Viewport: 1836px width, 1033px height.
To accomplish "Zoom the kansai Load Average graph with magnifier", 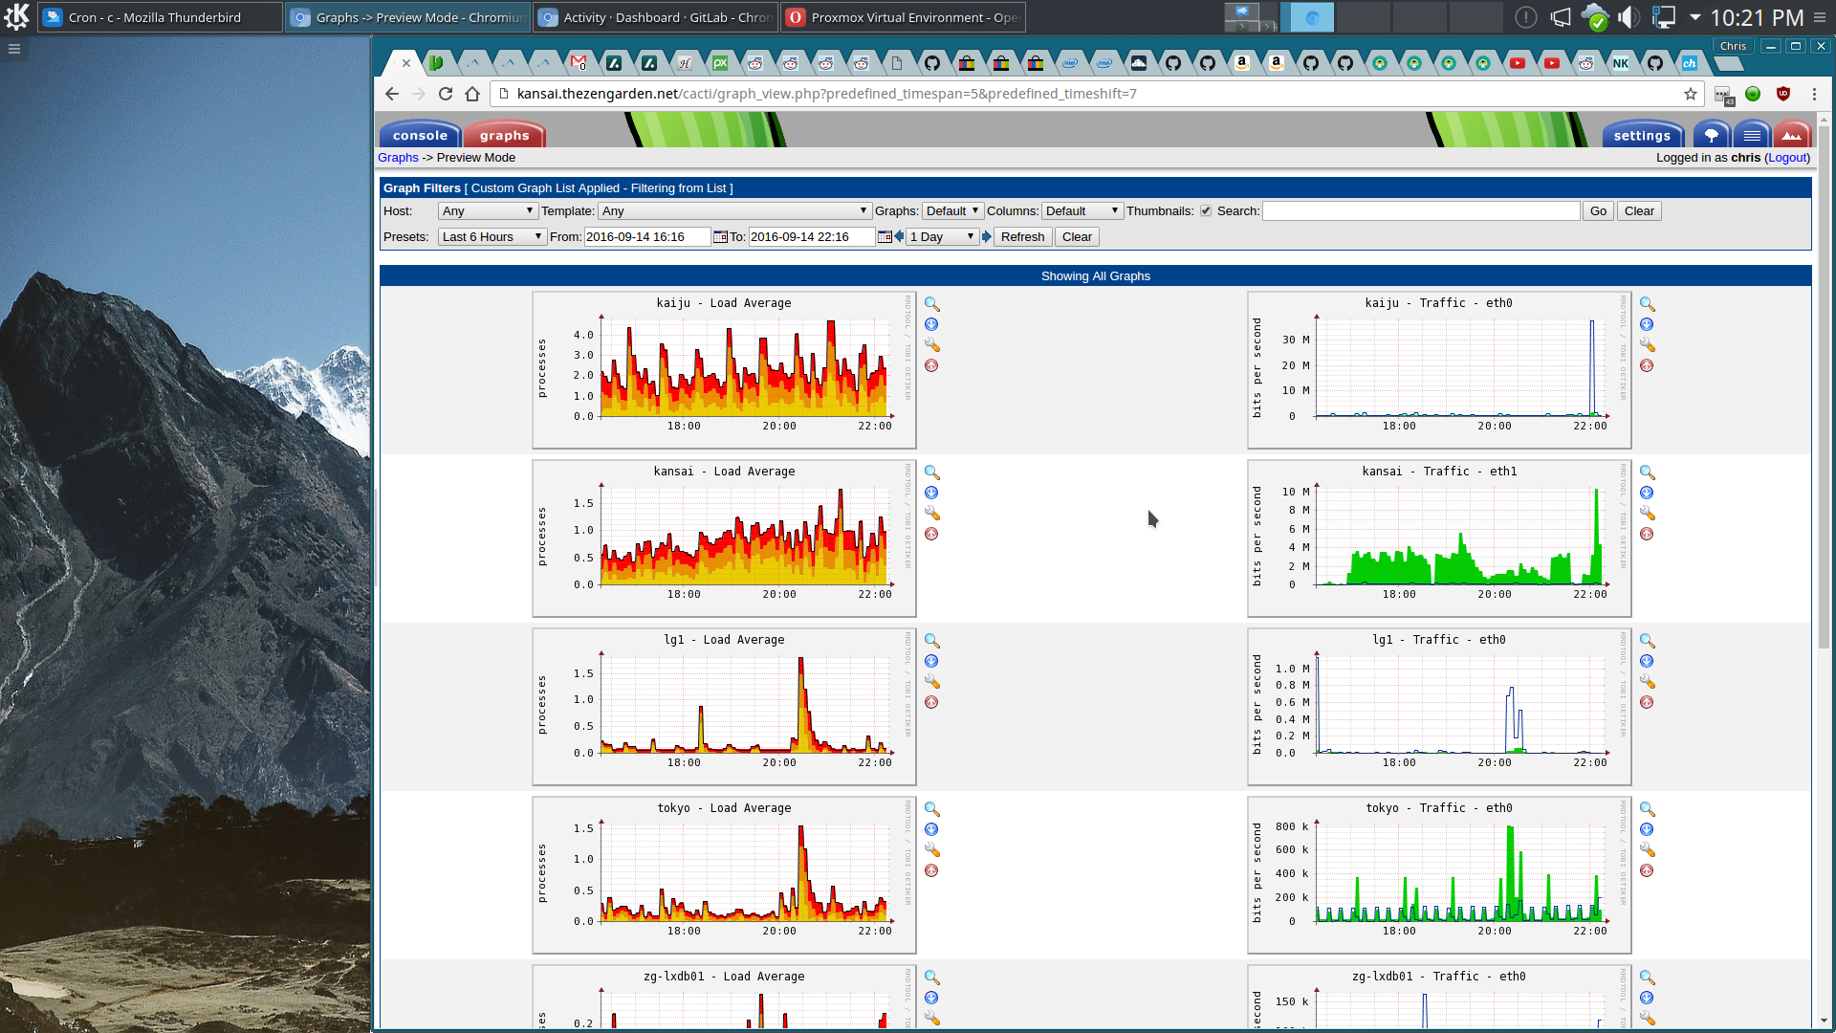I will [x=931, y=473].
